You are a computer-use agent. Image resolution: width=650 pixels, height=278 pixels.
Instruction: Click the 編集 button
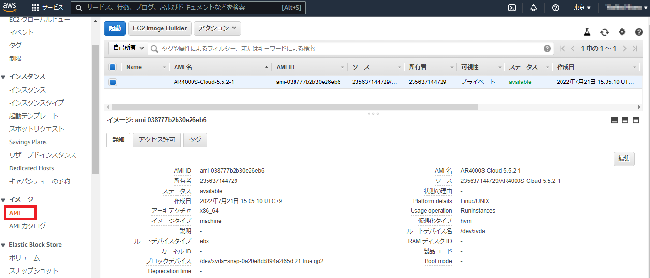click(623, 158)
